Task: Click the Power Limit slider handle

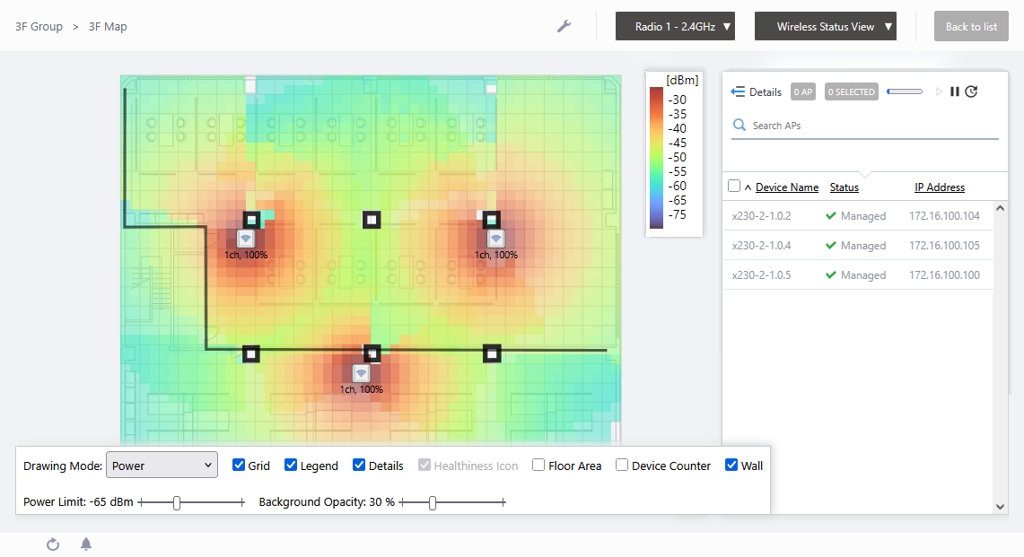Action: click(x=177, y=502)
